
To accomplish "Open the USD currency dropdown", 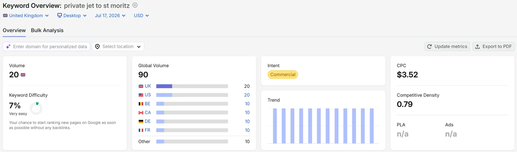I will [x=142, y=16].
